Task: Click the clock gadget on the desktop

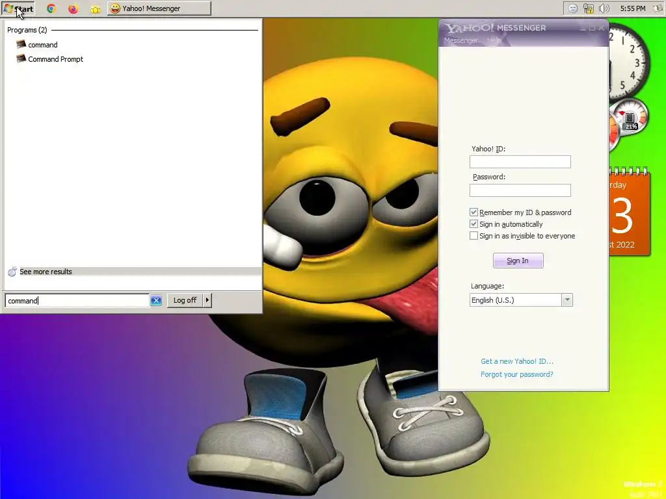Action: 629,62
